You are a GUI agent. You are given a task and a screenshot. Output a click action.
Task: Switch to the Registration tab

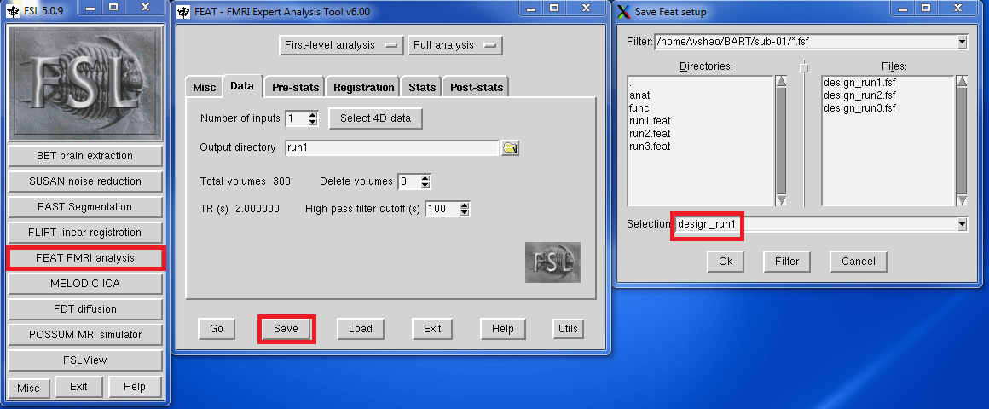coord(364,88)
